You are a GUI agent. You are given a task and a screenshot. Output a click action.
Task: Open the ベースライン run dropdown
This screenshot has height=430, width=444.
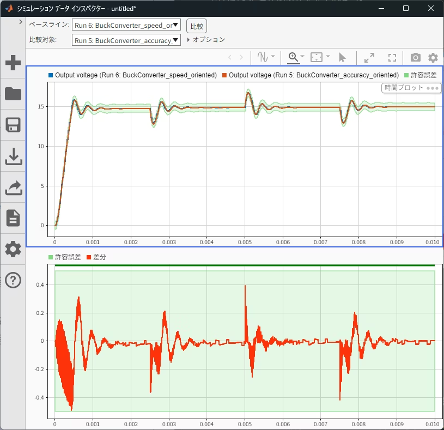[126, 25]
